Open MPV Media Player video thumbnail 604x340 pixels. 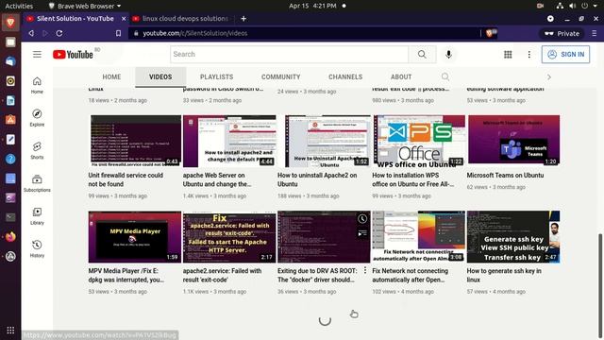tap(135, 237)
